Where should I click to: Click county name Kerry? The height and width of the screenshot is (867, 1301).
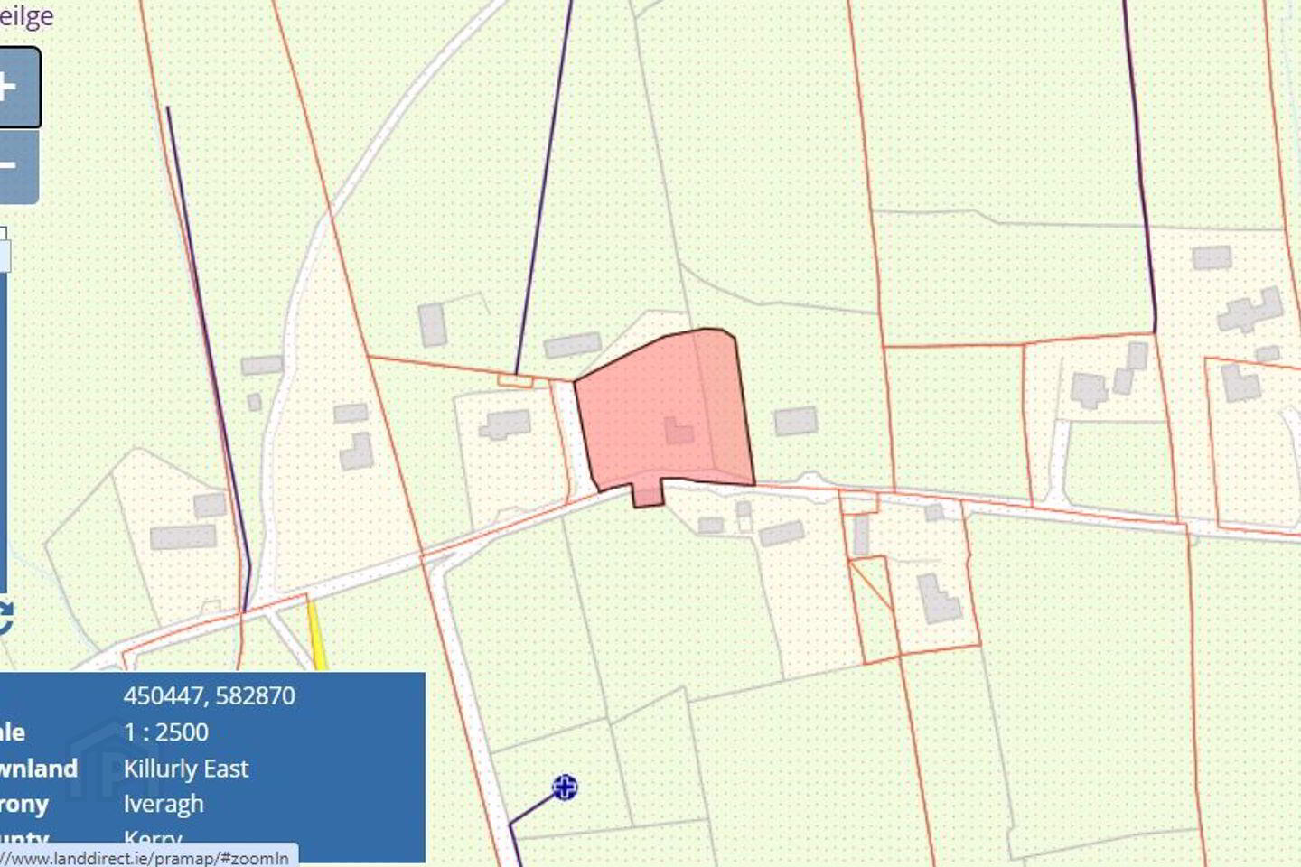[154, 839]
